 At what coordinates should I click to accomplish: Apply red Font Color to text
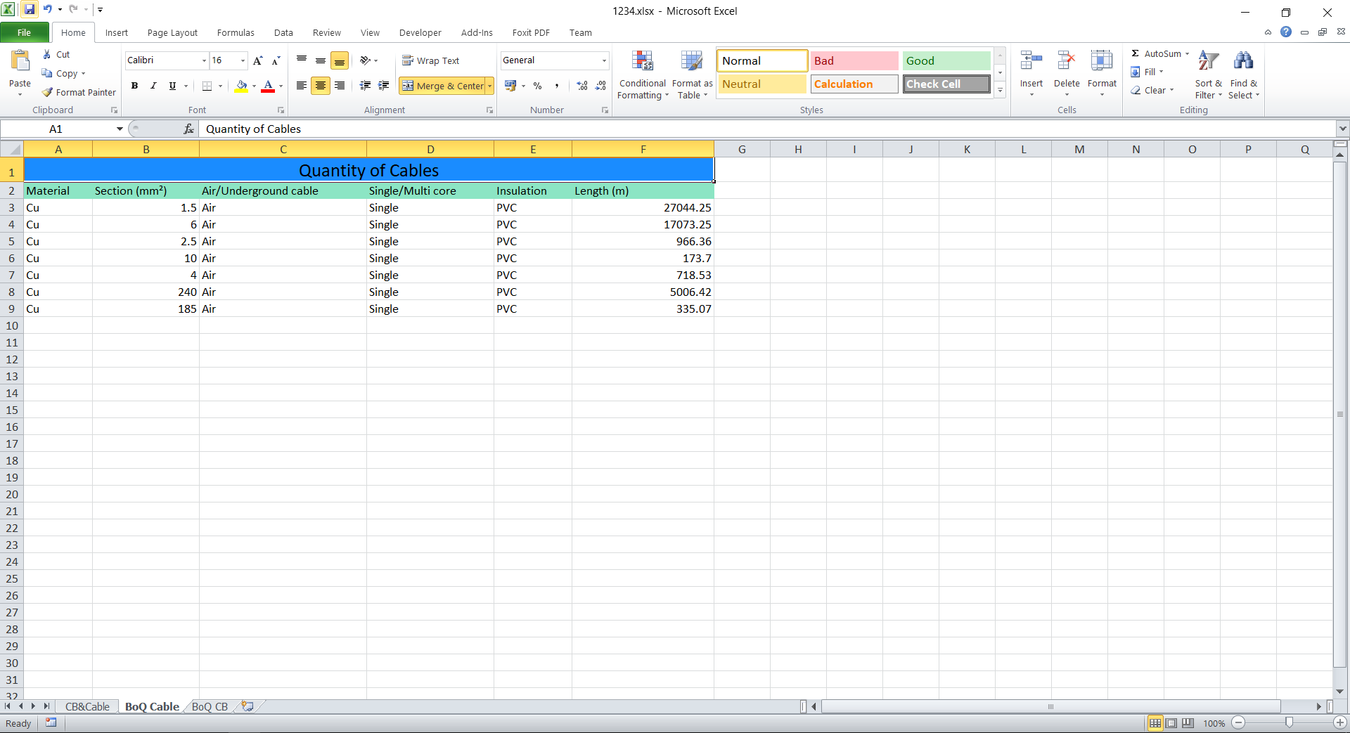pos(268,86)
